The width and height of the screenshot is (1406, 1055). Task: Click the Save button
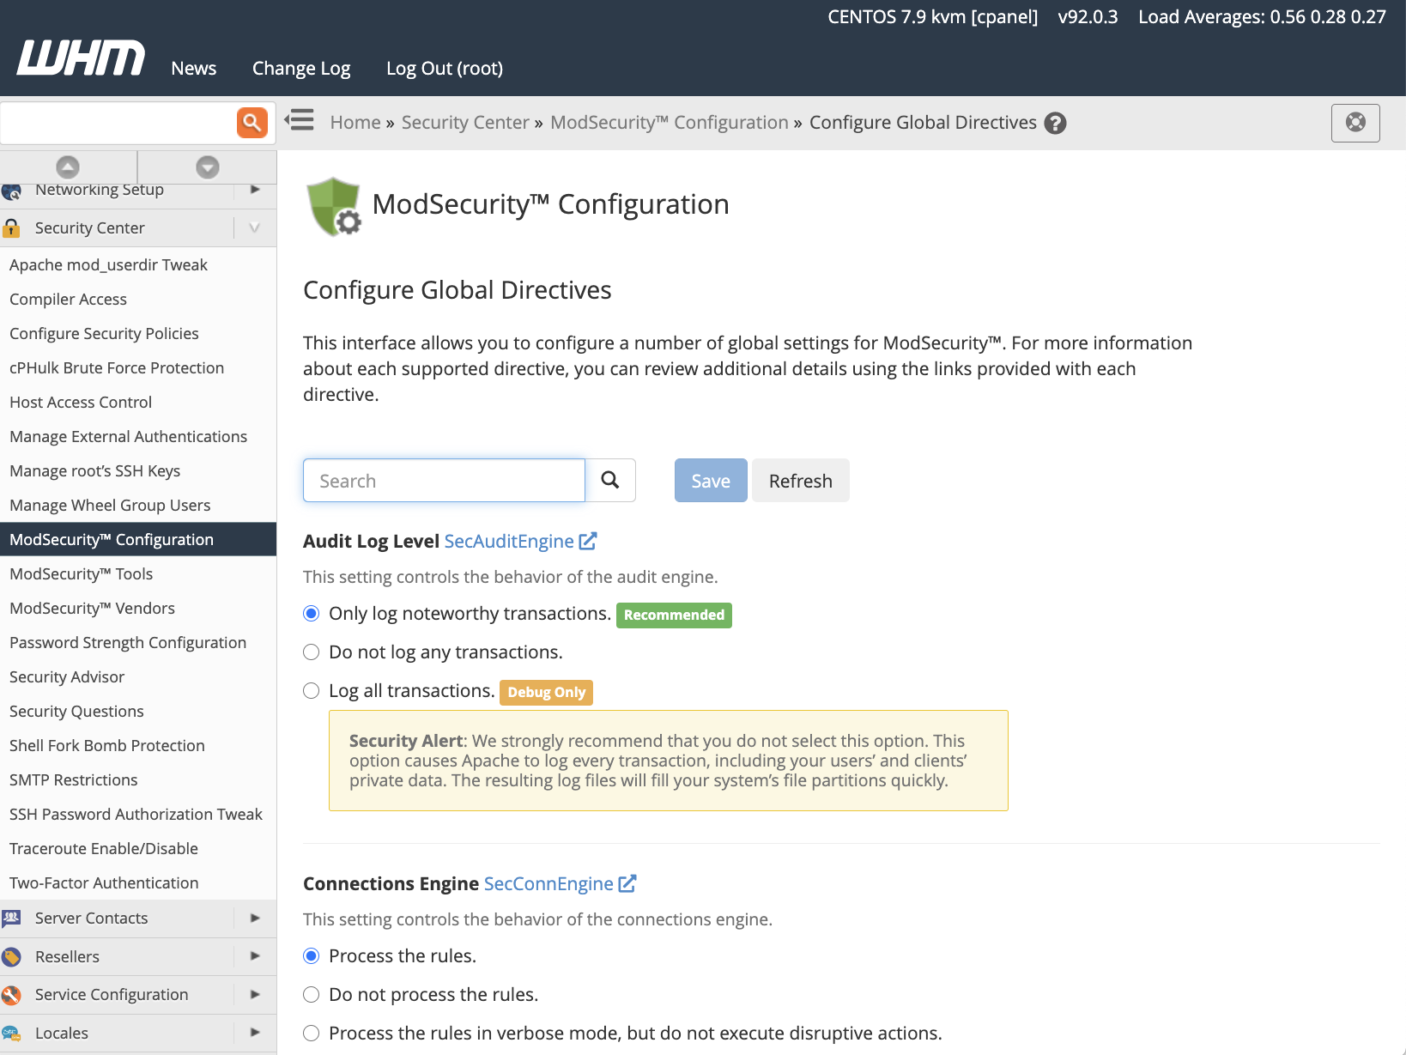pyautogui.click(x=710, y=480)
